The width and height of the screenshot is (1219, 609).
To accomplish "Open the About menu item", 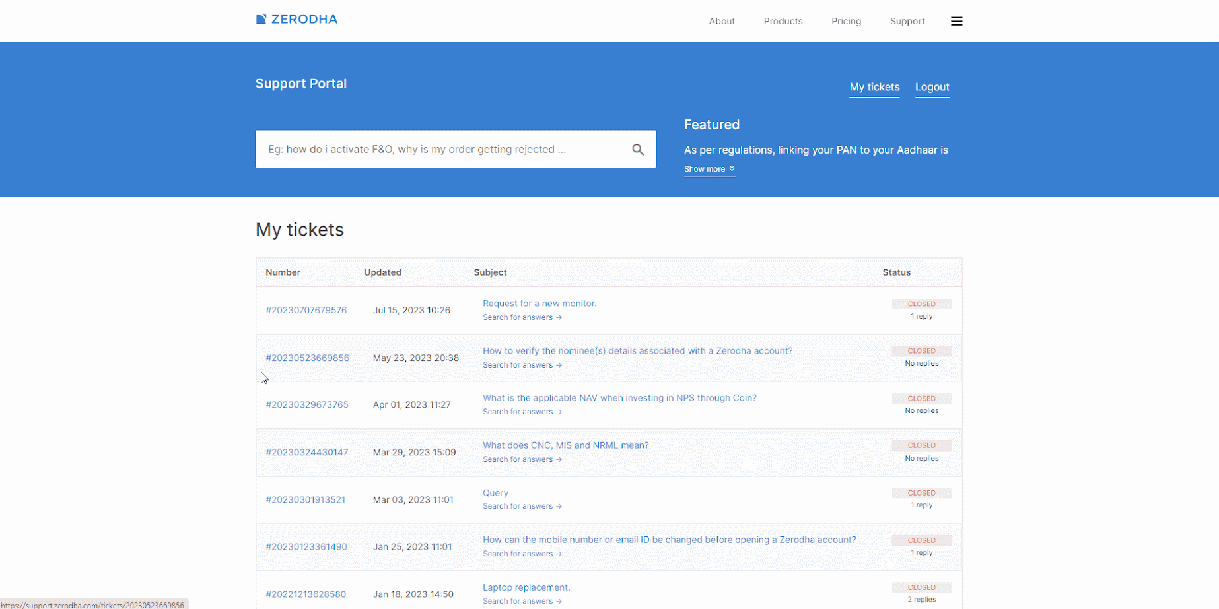I will pyautogui.click(x=722, y=21).
